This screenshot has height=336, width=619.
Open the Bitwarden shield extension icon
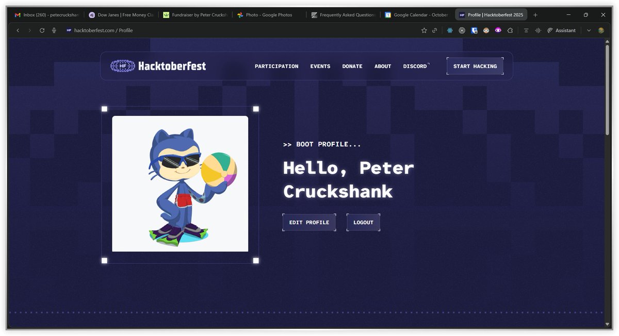[x=474, y=30]
